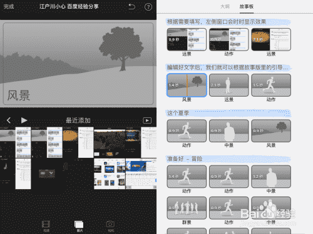Edit the 这个夏季 title text field
This screenshot has width=313, height=234.
pyautogui.click(x=228, y=113)
